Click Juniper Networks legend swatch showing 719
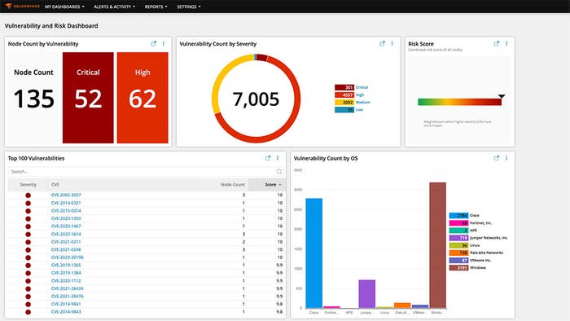 pos(458,238)
